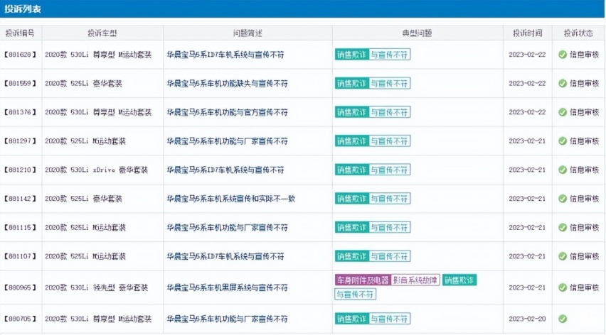Click the 信息审核 status in row 880965
Image resolution: width=606 pixels, height=335 pixels.
[584, 287]
